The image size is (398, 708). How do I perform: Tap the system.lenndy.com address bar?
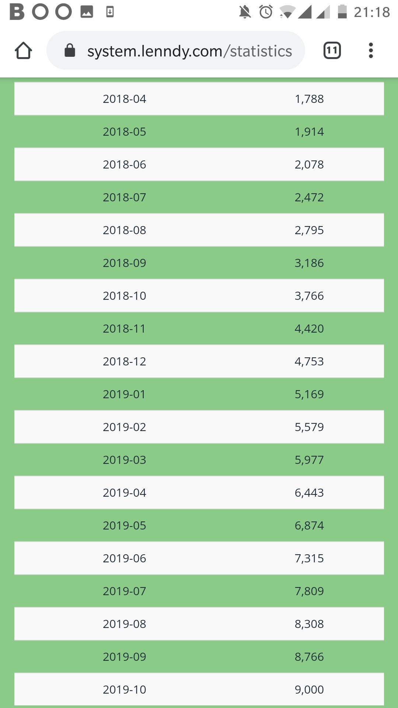(x=189, y=51)
